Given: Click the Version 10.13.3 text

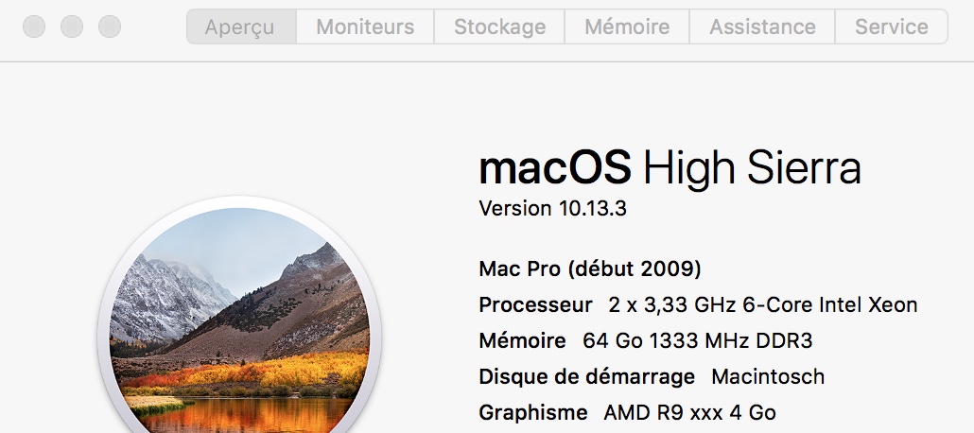Looking at the screenshot, I should [552, 208].
